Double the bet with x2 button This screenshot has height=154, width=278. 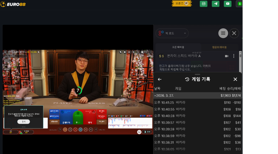96,130
